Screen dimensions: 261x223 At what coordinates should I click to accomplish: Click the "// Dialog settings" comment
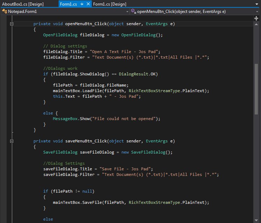[x=65, y=46]
